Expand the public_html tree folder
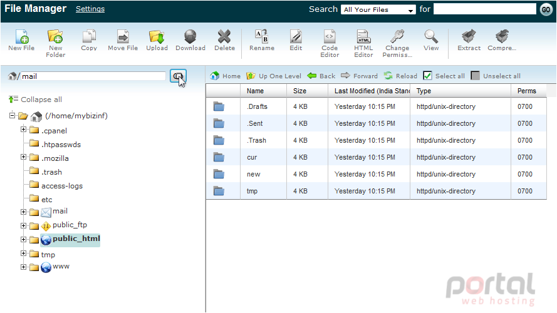The height and width of the screenshot is (313, 557). [23, 240]
